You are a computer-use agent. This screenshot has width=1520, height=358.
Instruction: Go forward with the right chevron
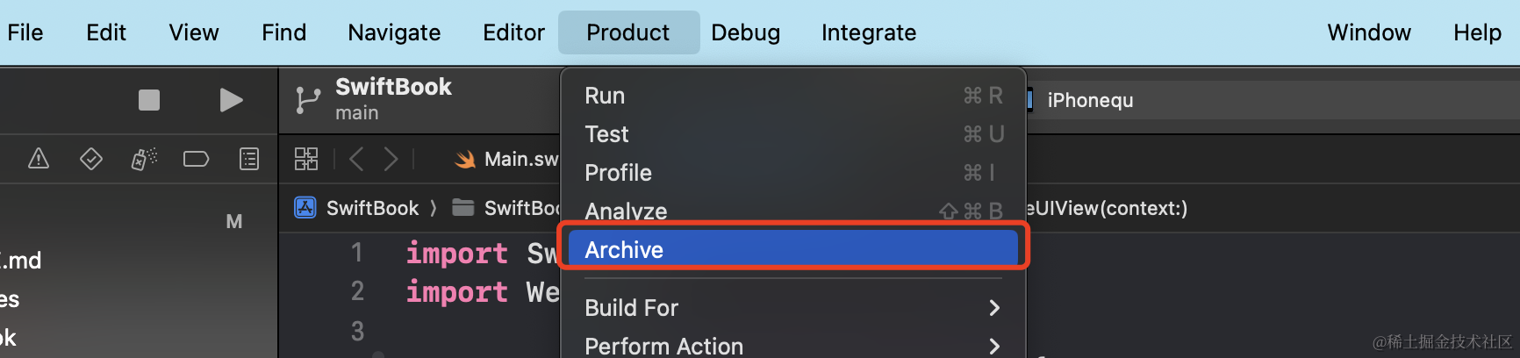coord(391,159)
